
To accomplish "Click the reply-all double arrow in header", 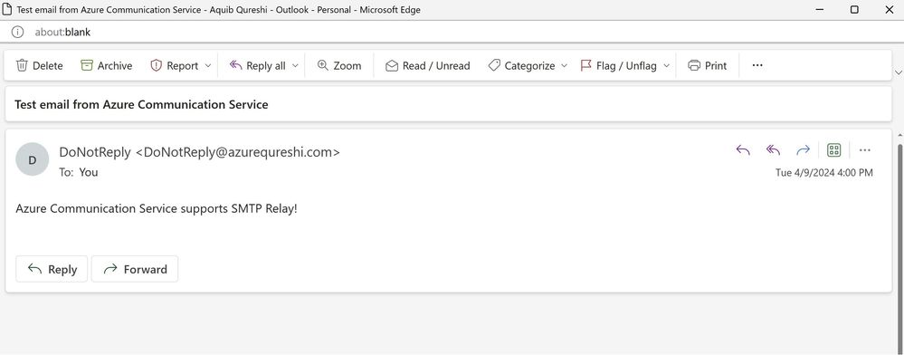I will coord(773,150).
